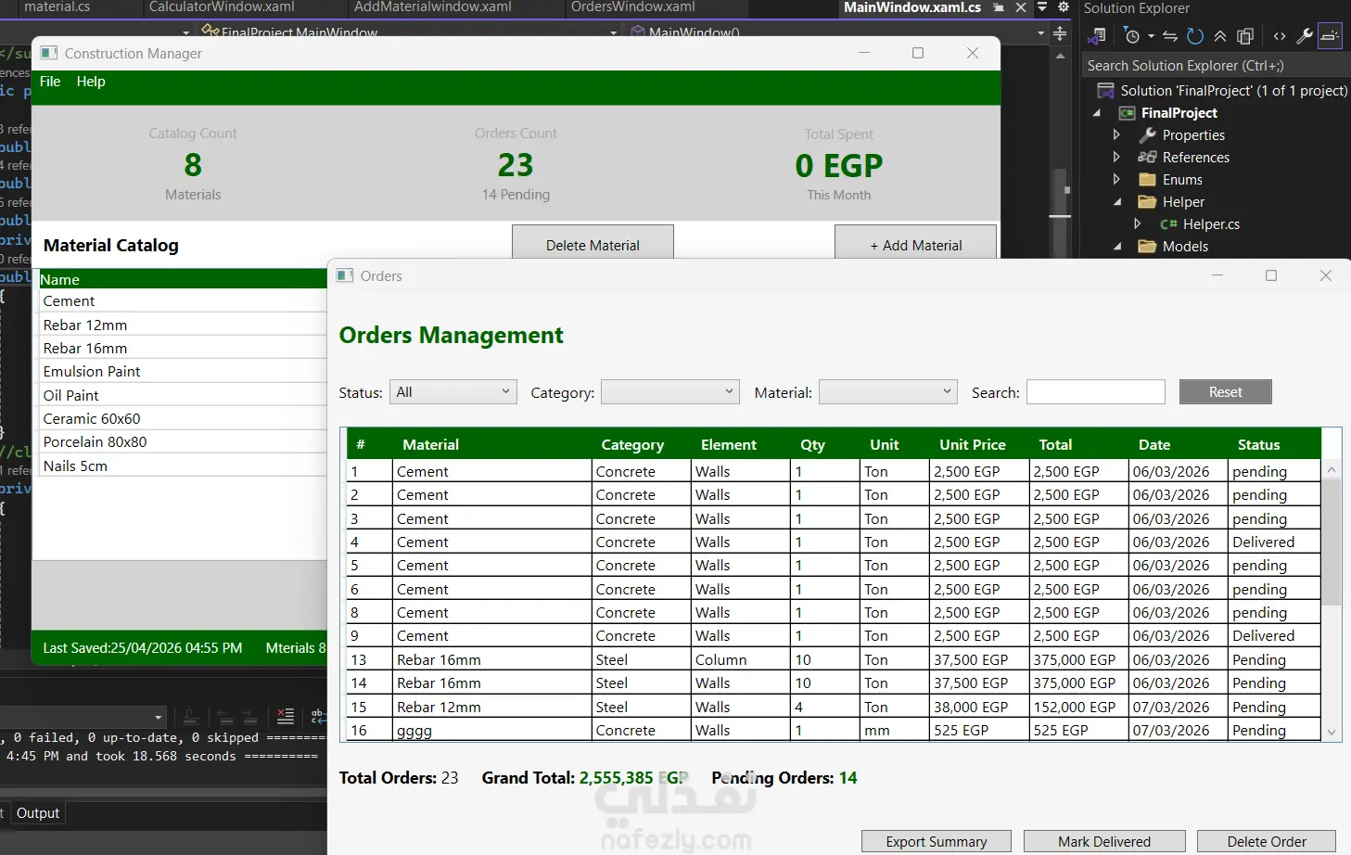Select Emulsion Paint in the Material Catalog

coord(184,372)
